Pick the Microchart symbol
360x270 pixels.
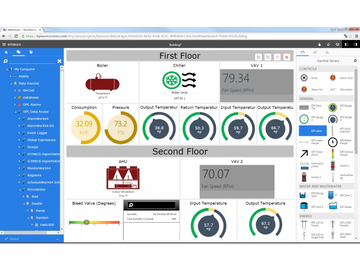pos(341,90)
